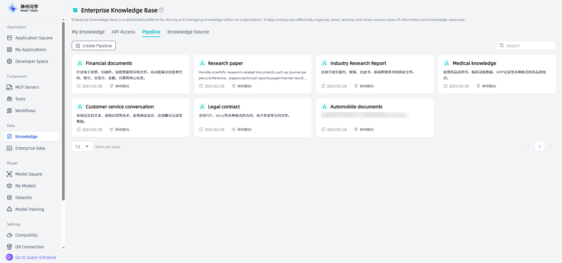
Task: Expand the items per page dropdown
Action: (x=82, y=146)
